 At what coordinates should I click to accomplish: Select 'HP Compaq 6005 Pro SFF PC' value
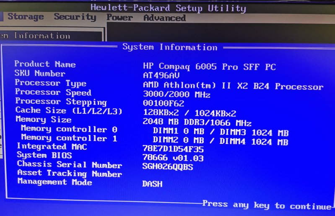click(209, 66)
